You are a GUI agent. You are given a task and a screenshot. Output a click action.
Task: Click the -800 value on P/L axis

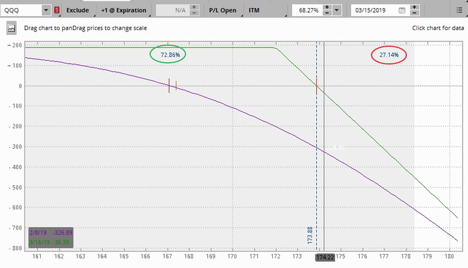15,249
